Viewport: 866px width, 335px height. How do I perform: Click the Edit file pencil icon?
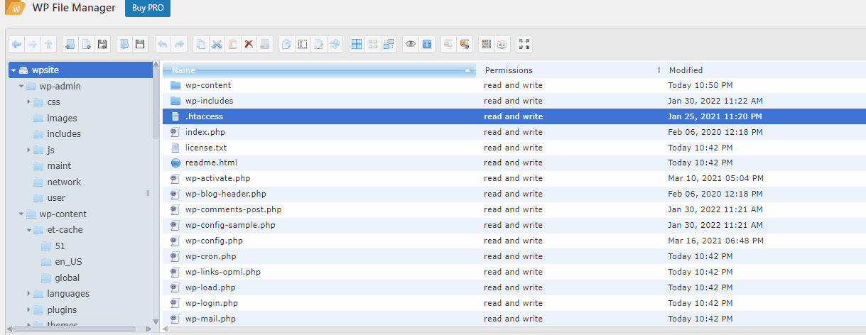click(319, 44)
